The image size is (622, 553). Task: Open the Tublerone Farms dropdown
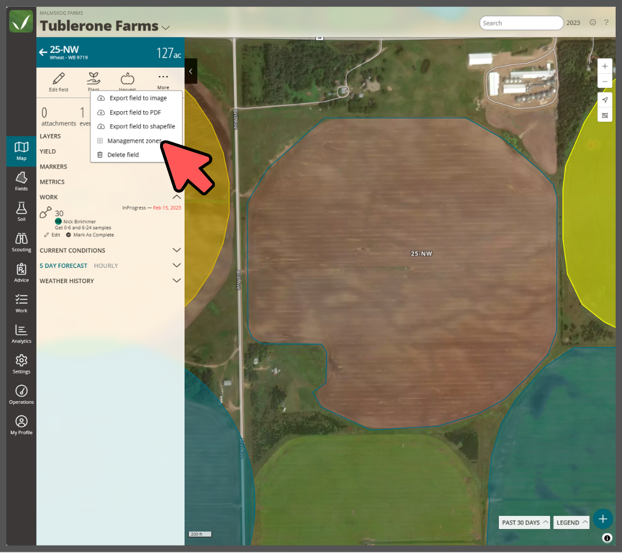(166, 28)
